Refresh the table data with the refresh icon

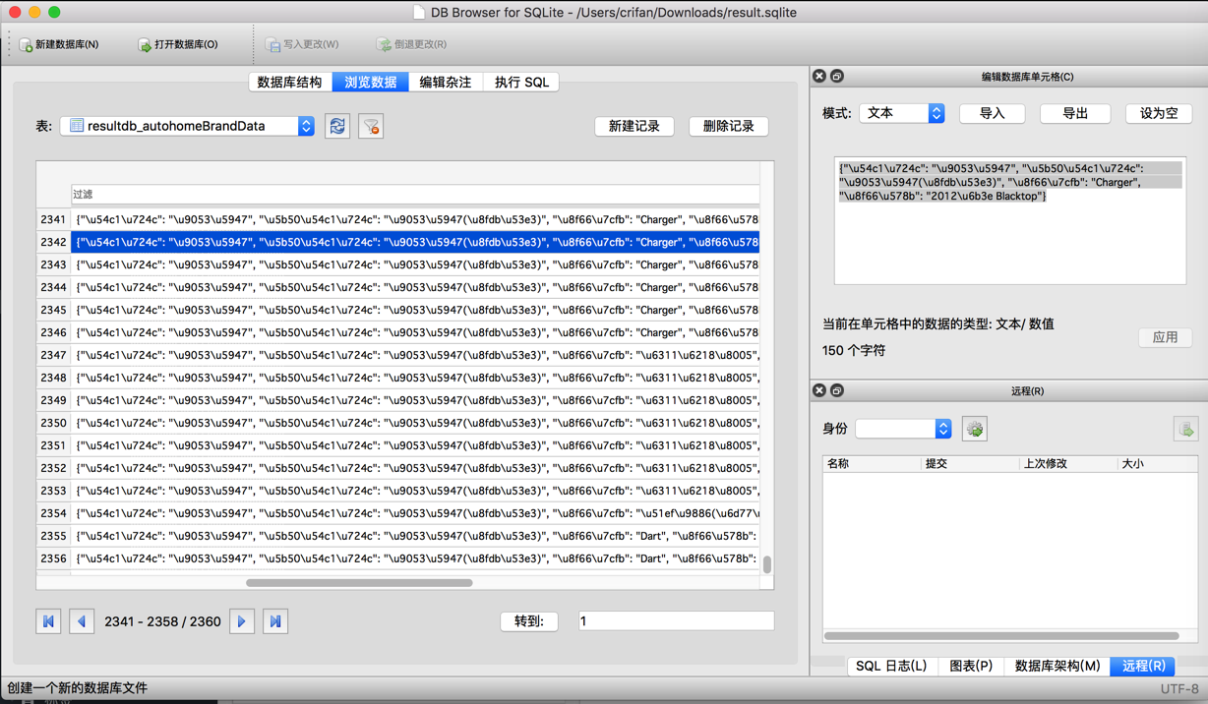[337, 126]
